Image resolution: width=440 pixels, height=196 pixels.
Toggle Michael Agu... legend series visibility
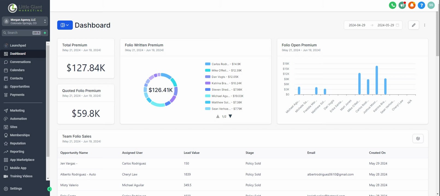pos(224,96)
